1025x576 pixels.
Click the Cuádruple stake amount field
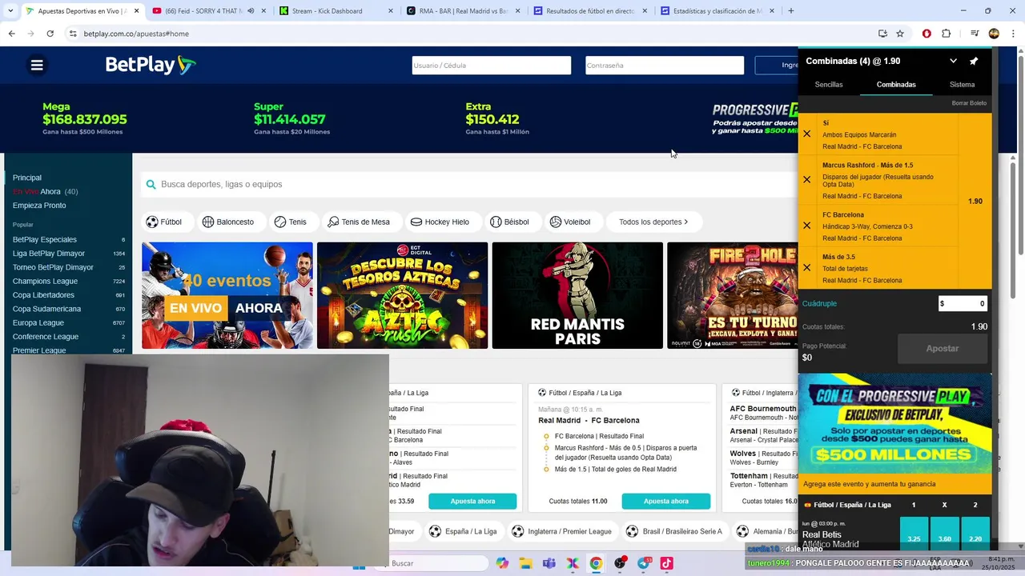click(x=963, y=303)
